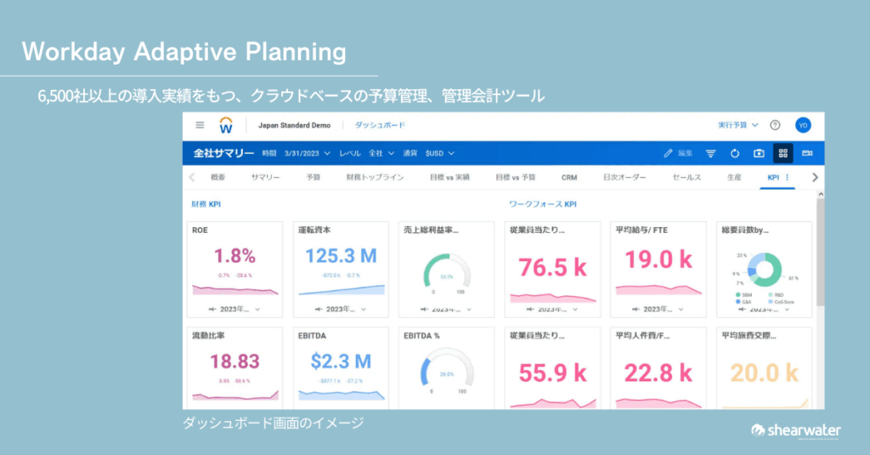
Task: Click the R&D legend color dot
Action: tap(771, 295)
